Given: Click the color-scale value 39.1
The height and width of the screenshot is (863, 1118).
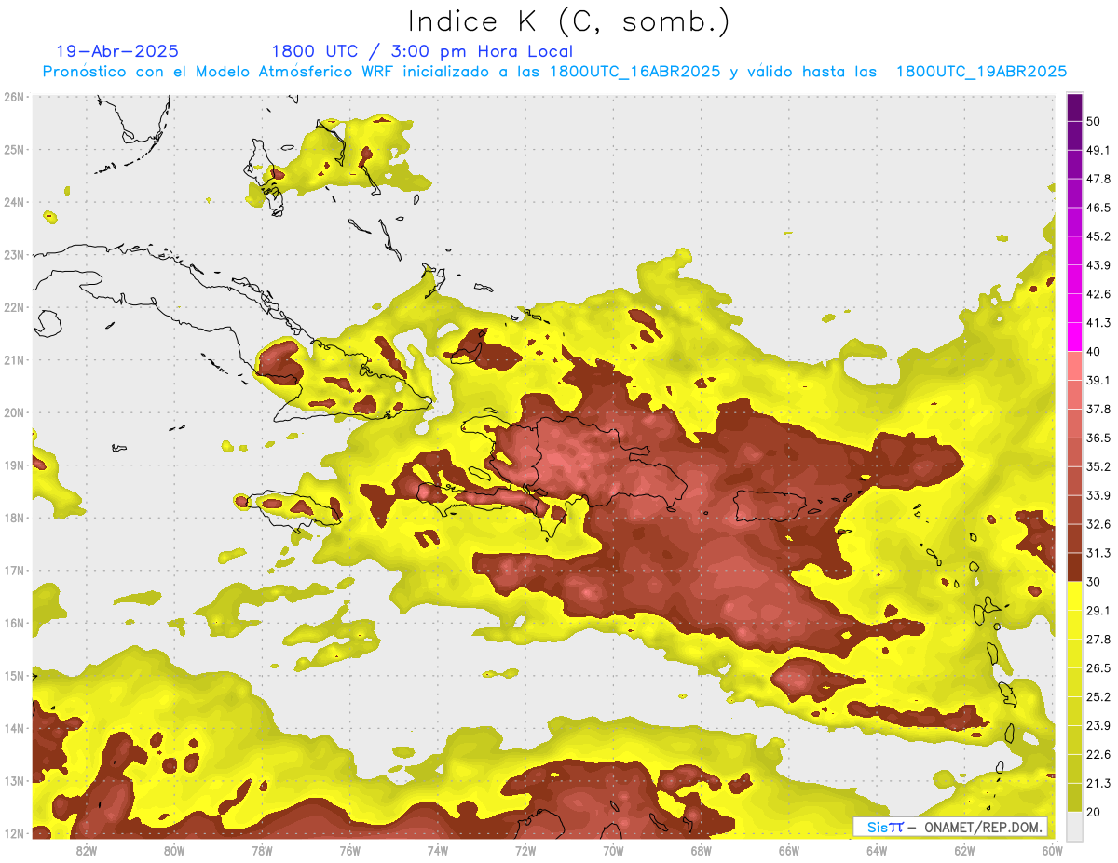Looking at the screenshot, I should (x=1098, y=381).
